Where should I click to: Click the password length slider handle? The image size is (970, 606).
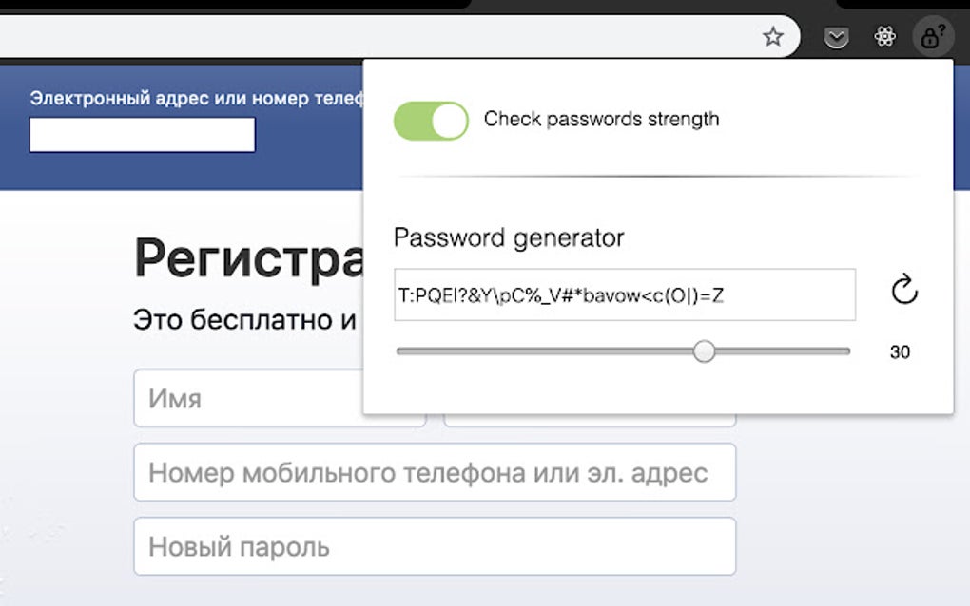coord(704,351)
